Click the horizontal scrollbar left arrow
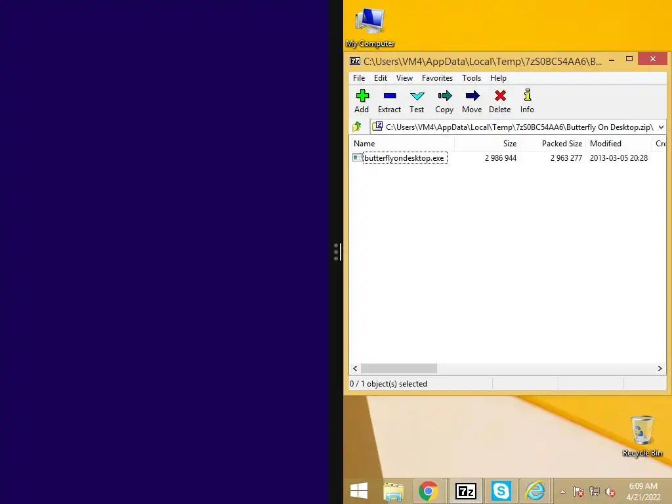The image size is (672, 504). tap(355, 369)
